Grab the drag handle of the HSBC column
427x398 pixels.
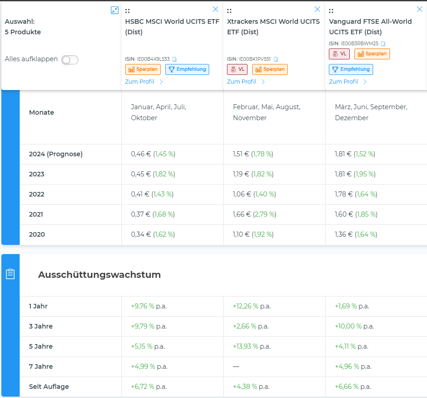(127, 11)
